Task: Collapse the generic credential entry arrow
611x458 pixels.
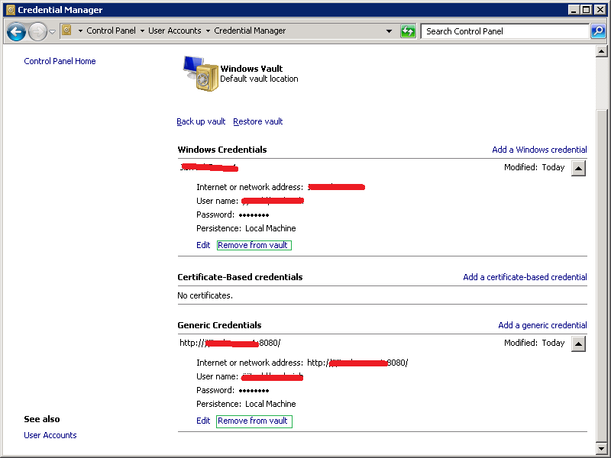Action: (x=579, y=344)
